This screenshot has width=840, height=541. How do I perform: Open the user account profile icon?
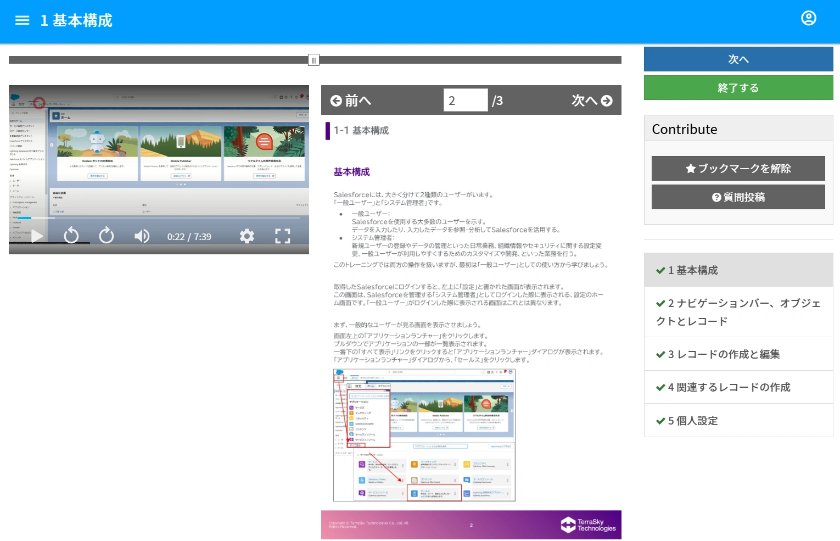[x=809, y=18]
